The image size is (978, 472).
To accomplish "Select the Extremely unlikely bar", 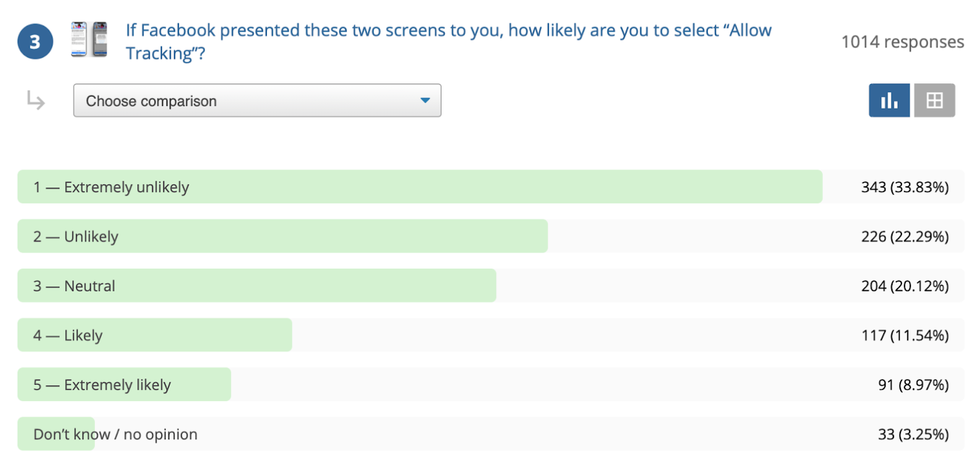I will (490, 186).
